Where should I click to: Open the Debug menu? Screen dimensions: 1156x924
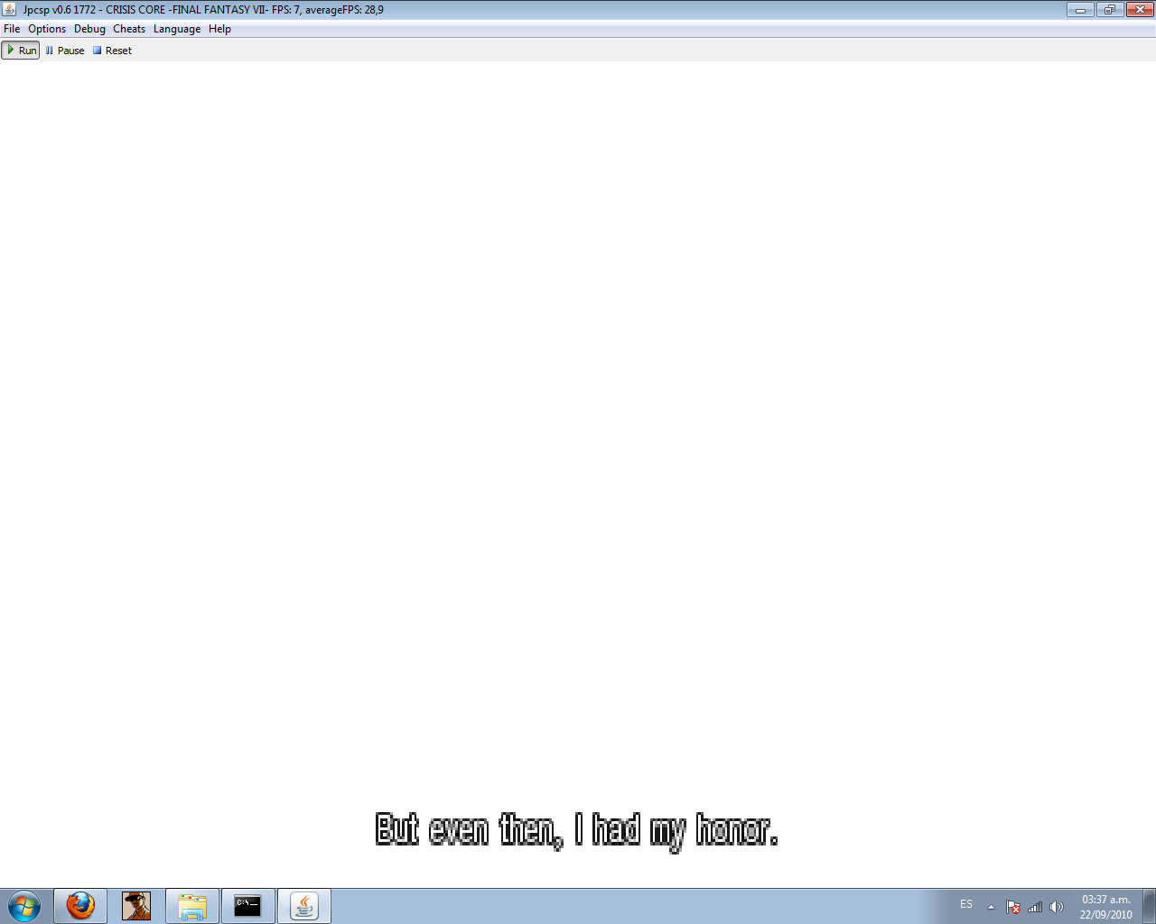89,29
